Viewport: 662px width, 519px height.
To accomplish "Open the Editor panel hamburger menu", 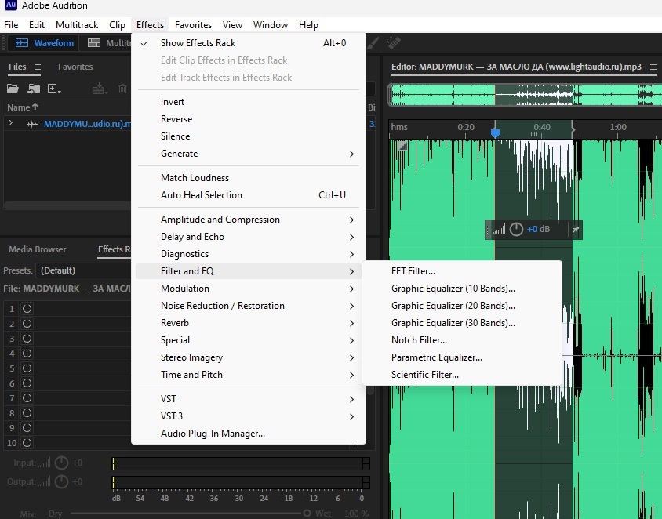I will [653, 67].
